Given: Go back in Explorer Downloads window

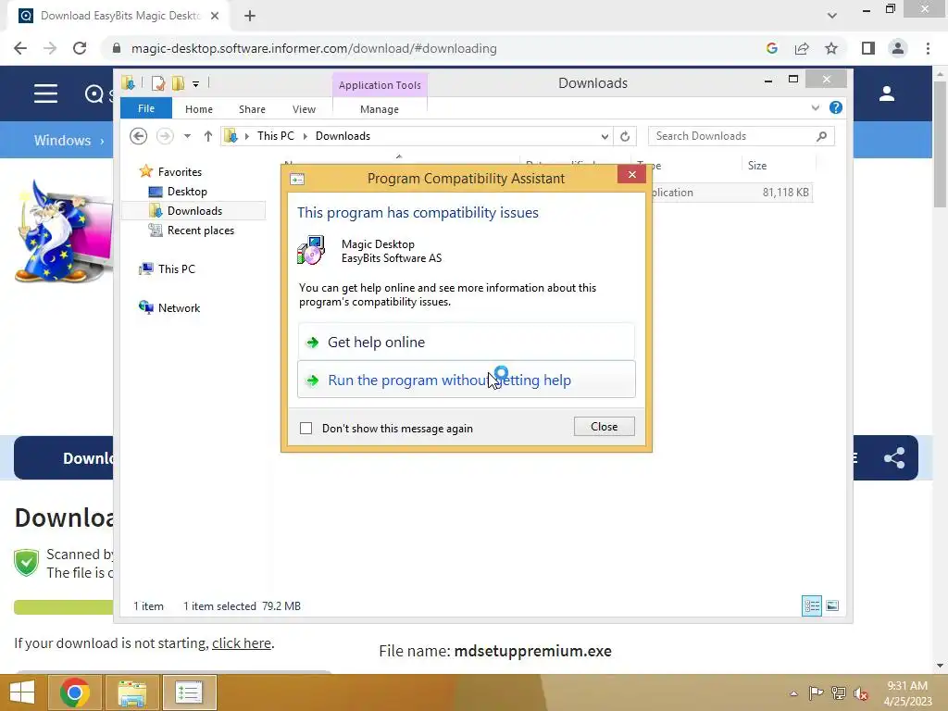Looking at the screenshot, I should (139, 136).
